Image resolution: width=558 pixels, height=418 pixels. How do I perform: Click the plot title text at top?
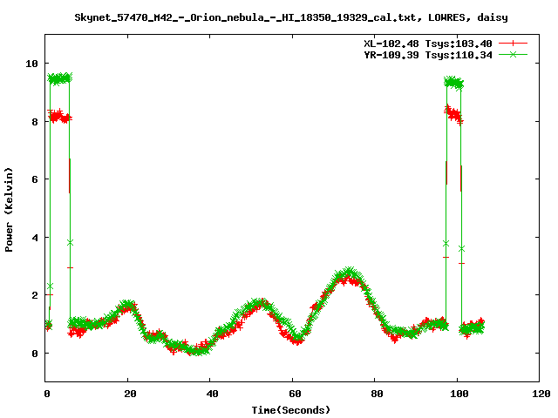[290, 17]
